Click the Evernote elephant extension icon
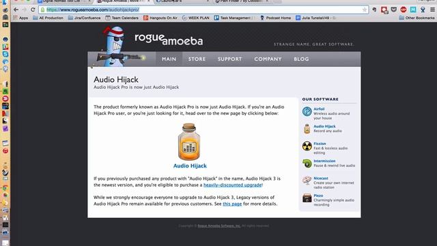This screenshot has width=437, height=246. coord(374,10)
